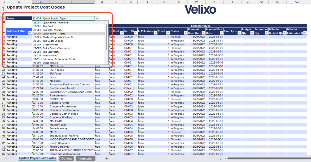Click the Project label cell
This screenshot has width=311, height=162.
pos(19,19)
